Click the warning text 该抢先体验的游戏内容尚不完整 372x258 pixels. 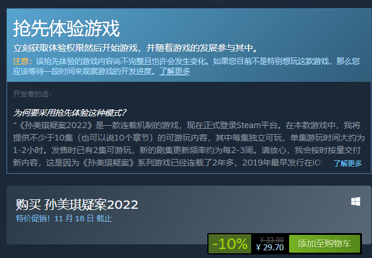90,61
